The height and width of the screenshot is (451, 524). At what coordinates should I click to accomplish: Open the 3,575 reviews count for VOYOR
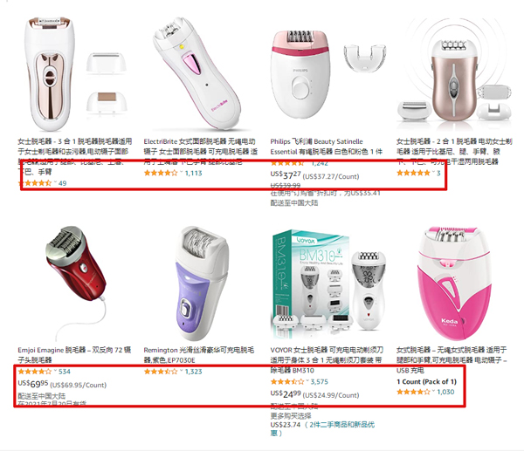(320, 381)
